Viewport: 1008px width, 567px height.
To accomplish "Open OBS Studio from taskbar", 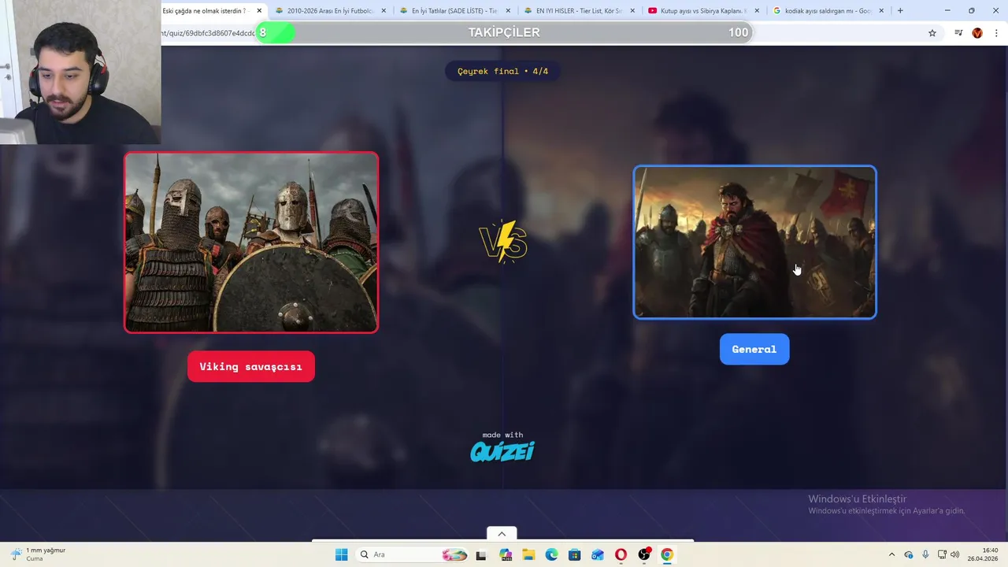I will click(644, 554).
